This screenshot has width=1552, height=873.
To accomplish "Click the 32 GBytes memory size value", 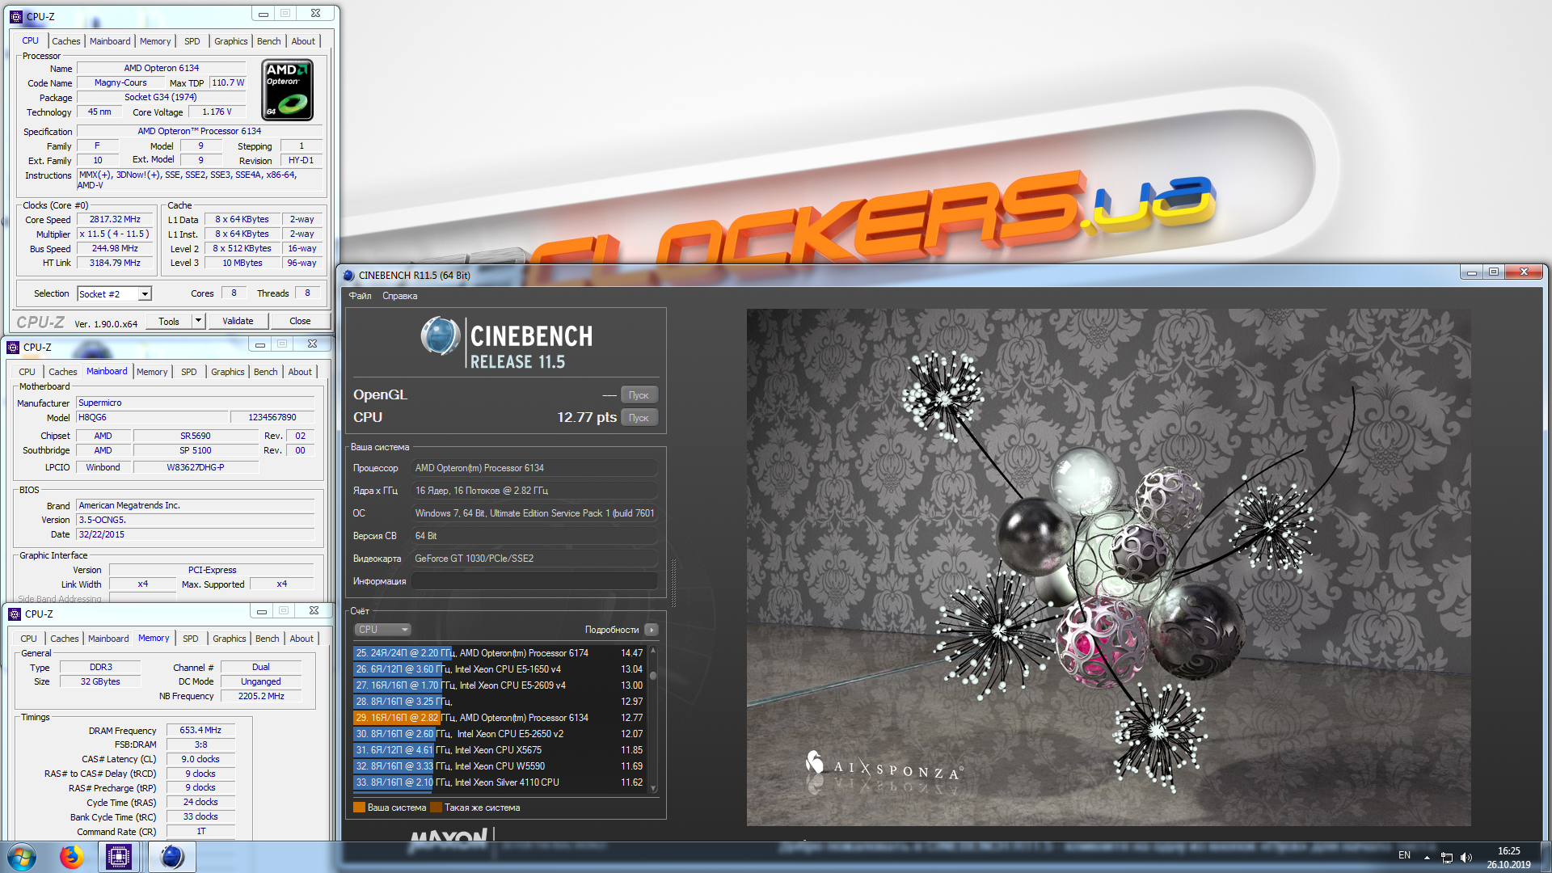I will click(x=100, y=681).
